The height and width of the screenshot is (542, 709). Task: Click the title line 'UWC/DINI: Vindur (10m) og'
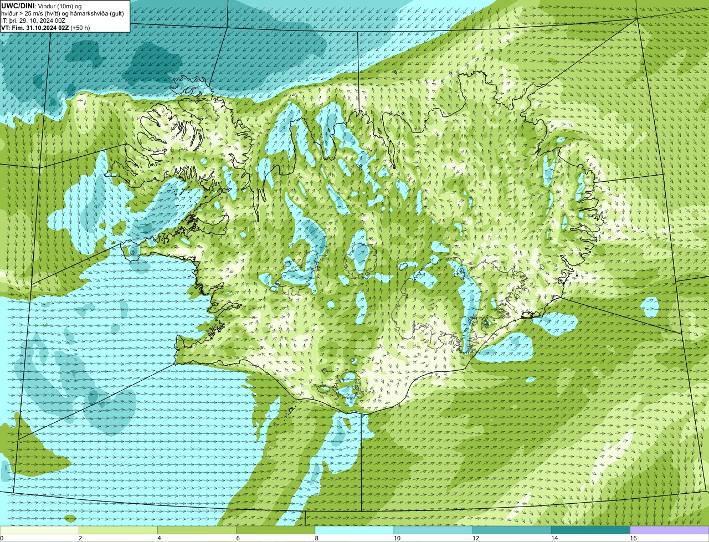pyautogui.click(x=42, y=6)
